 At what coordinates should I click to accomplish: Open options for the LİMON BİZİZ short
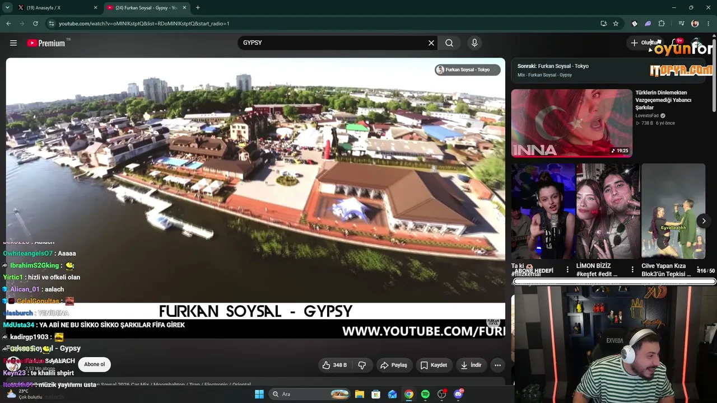point(632,269)
